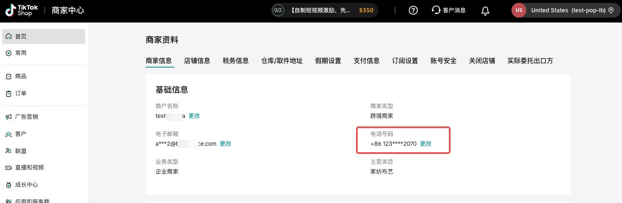Click the location pin icon

point(611,10)
